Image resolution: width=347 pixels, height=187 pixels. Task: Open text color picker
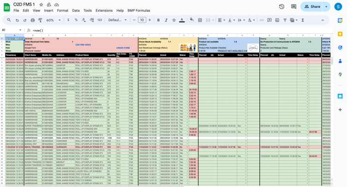pos(182,20)
